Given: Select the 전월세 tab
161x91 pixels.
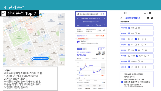Looking at the screenshot, I should click(85, 49).
